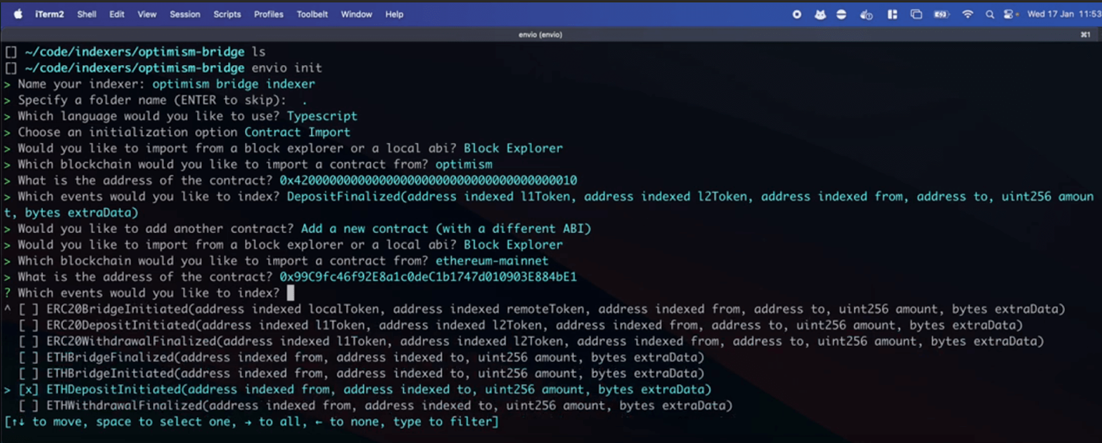
Task: Click the filter cursor after 'Which events would you like to index?'
Action: pyautogui.click(x=290, y=293)
